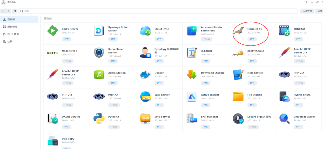Click 已安装 label under Python2

pos(114,127)
